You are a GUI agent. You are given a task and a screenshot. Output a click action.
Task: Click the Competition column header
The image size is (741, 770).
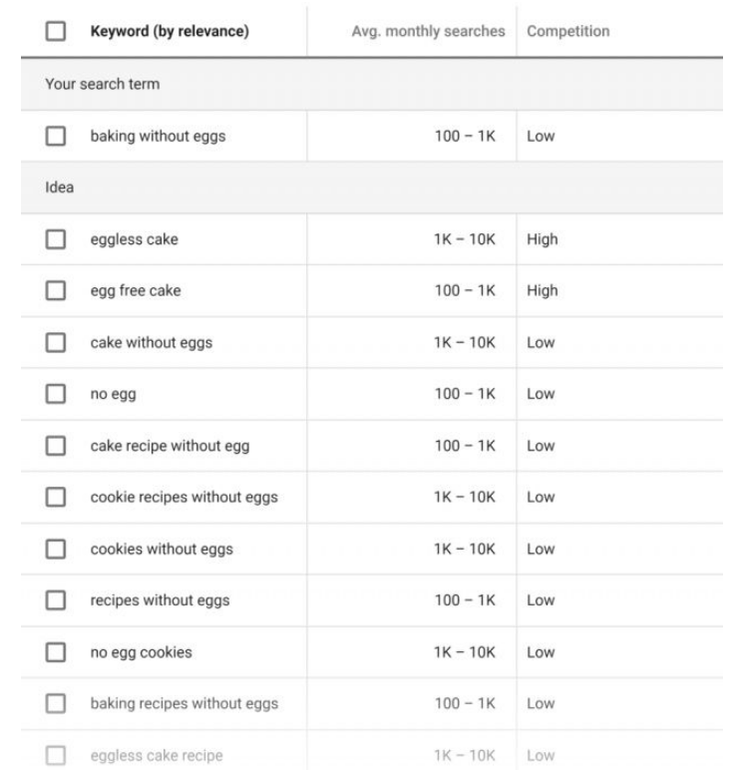coord(568,31)
